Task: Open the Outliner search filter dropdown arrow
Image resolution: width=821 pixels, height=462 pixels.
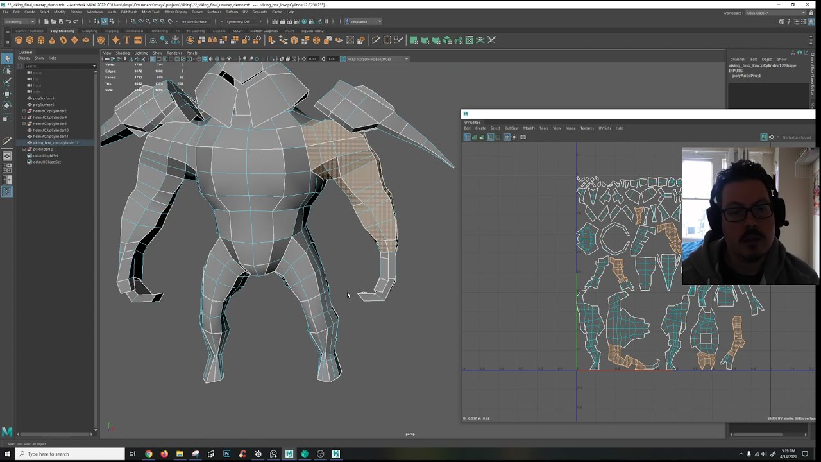Action: point(94,65)
